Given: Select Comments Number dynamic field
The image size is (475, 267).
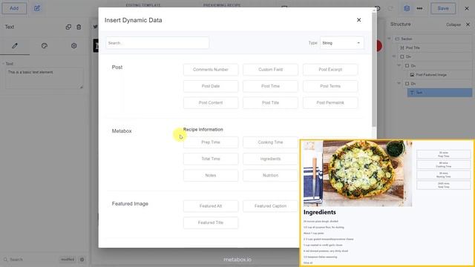Looking at the screenshot, I should 211,70.
